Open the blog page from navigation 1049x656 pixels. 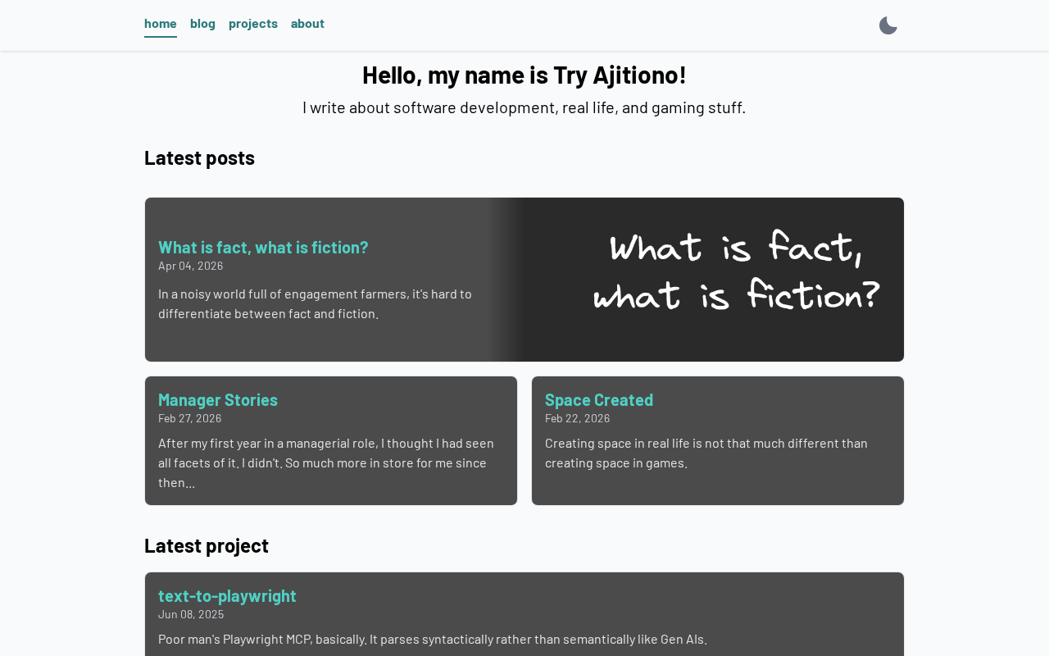pyautogui.click(x=202, y=24)
